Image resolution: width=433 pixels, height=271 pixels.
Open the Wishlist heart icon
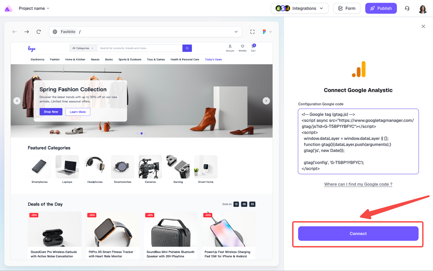(243, 48)
